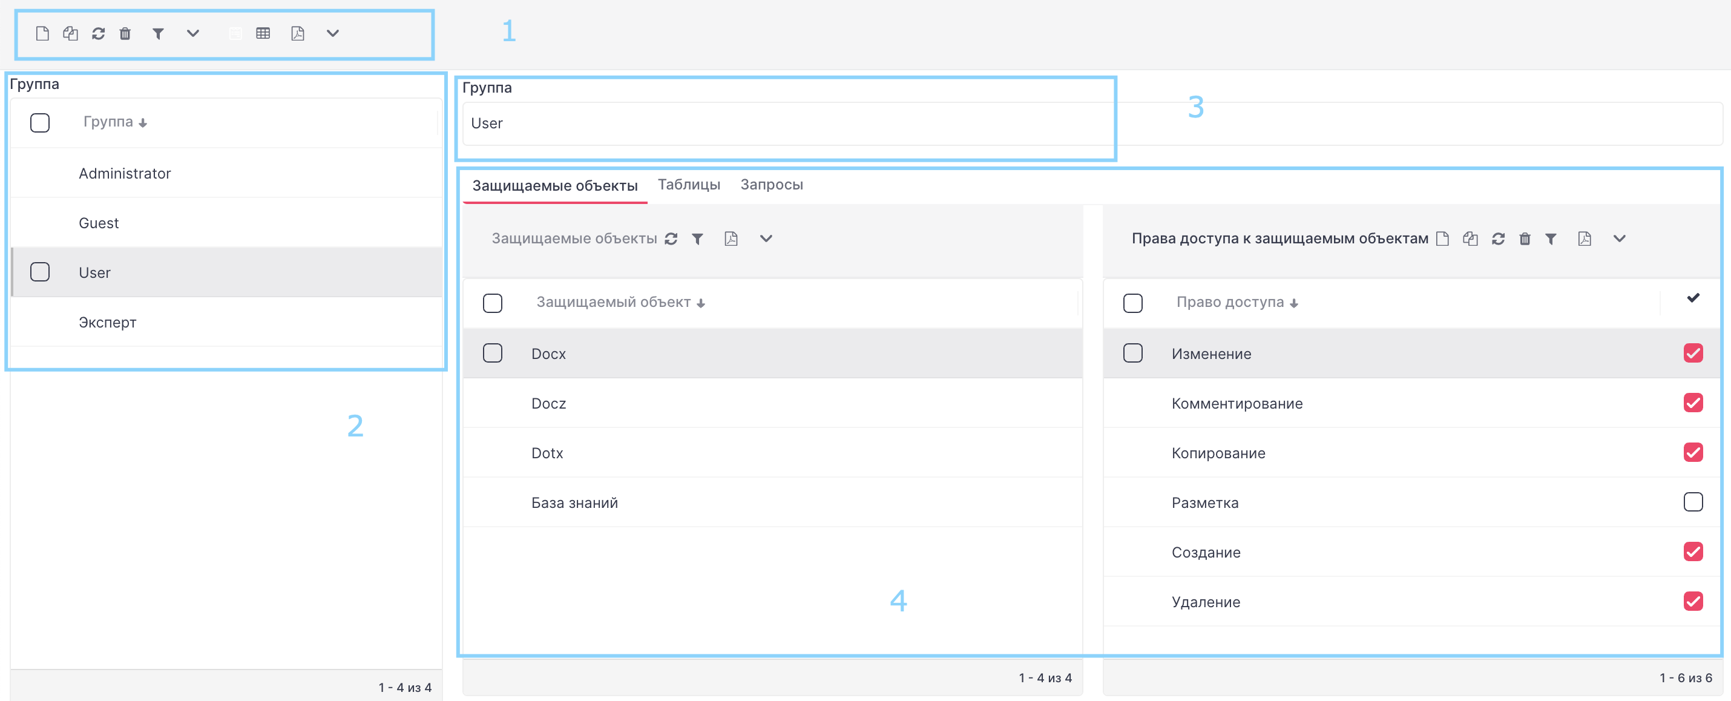Select the Копирование access right row
The image size is (1731, 701).
pyautogui.click(x=1411, y=453)
